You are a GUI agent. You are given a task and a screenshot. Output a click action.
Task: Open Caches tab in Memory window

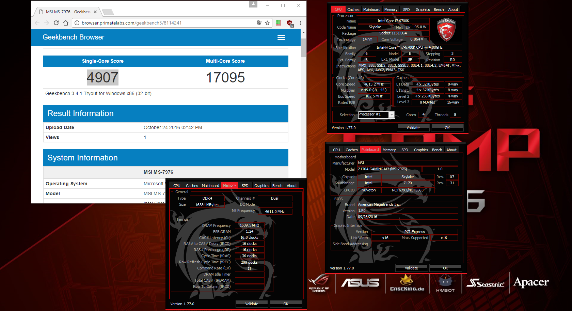click(x=192, y=186)
